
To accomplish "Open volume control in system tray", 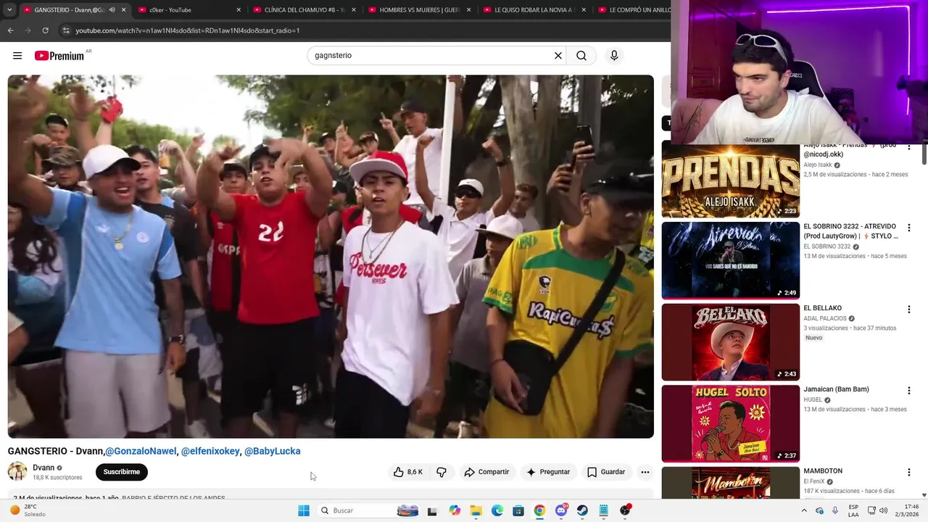I will coord(883,510).
